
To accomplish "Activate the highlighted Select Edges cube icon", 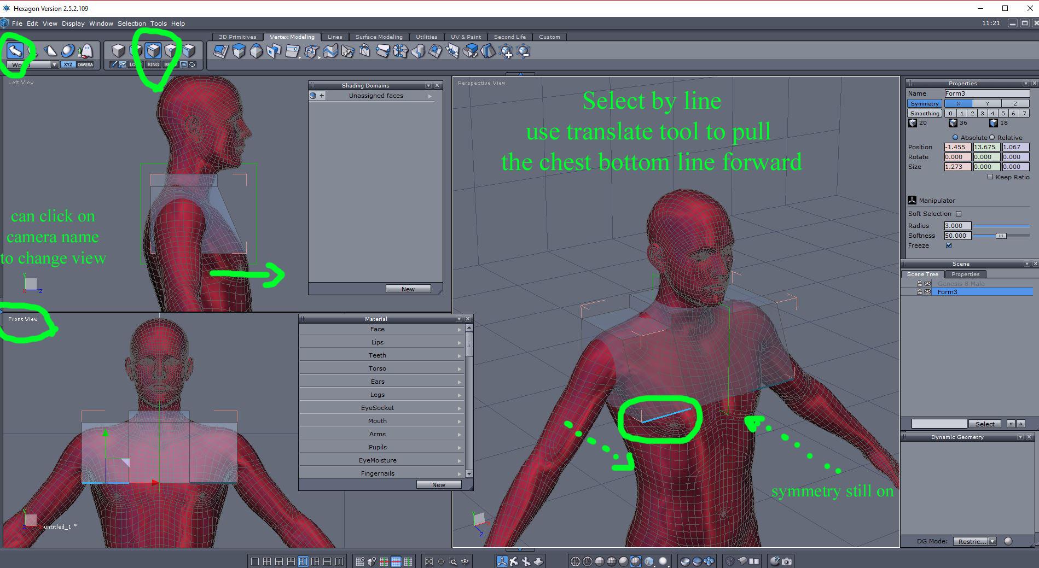I will pos(153,51).
